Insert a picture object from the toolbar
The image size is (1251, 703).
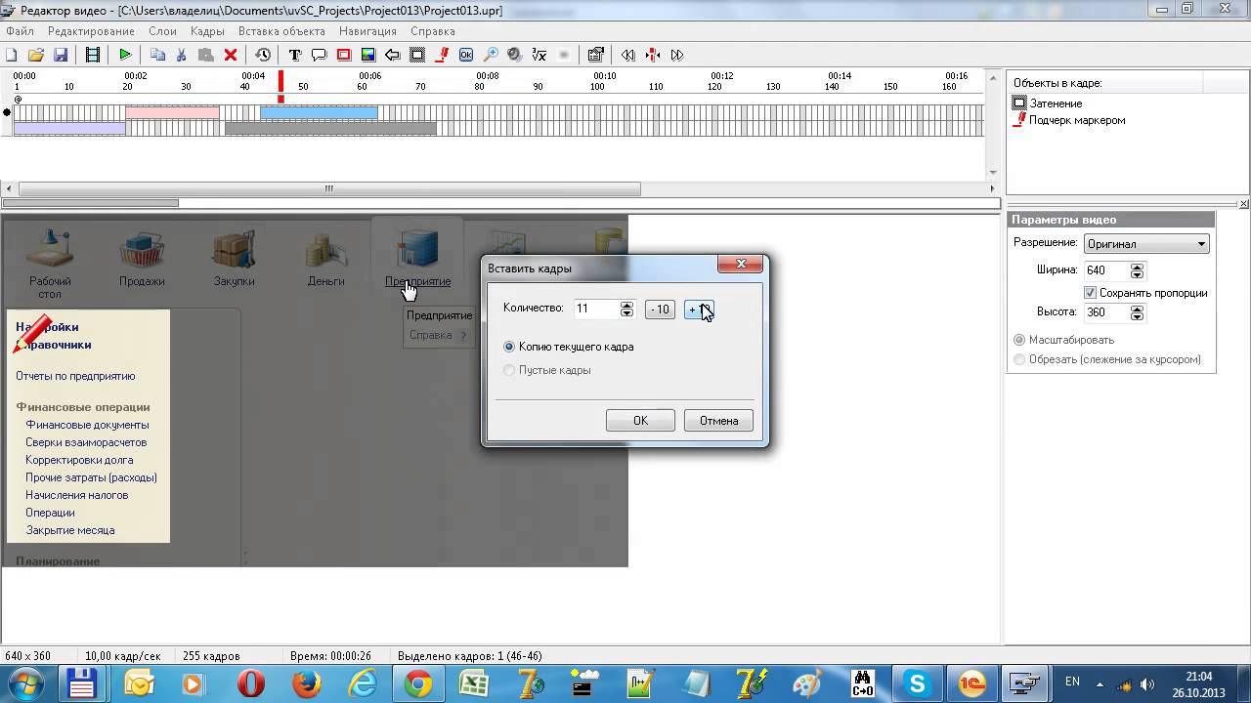pos(368,55)
